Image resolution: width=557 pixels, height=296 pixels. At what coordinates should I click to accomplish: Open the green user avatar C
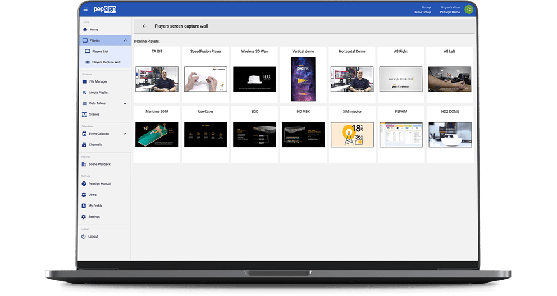[x=469, y=10]
